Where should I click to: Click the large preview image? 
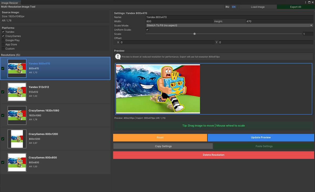click(x=158, y=89)
